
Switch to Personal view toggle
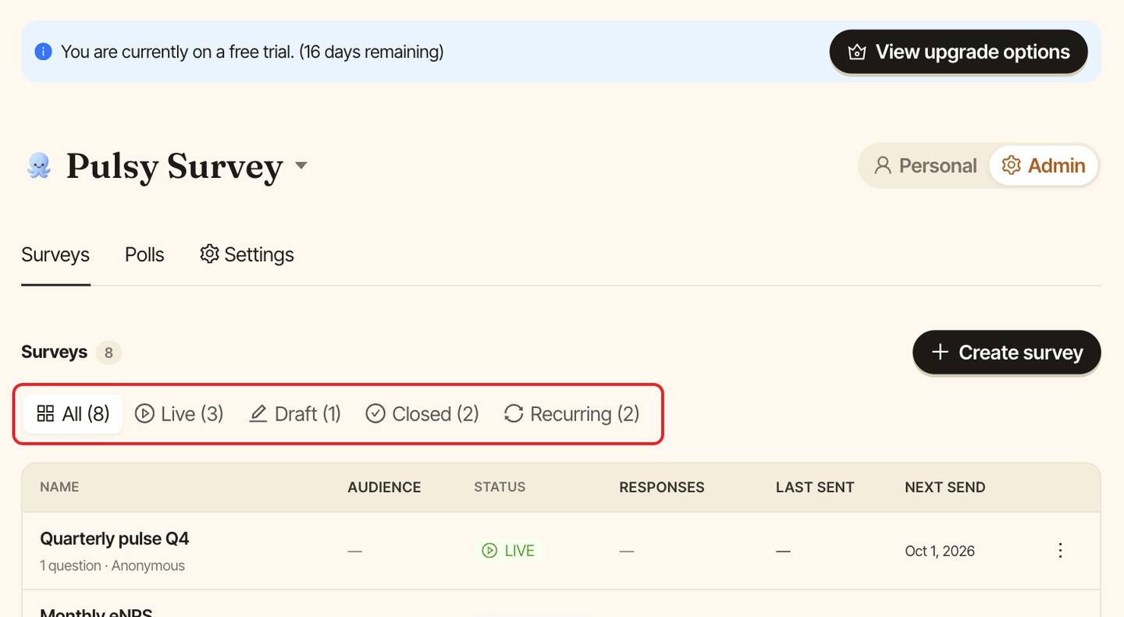(925, 165)
